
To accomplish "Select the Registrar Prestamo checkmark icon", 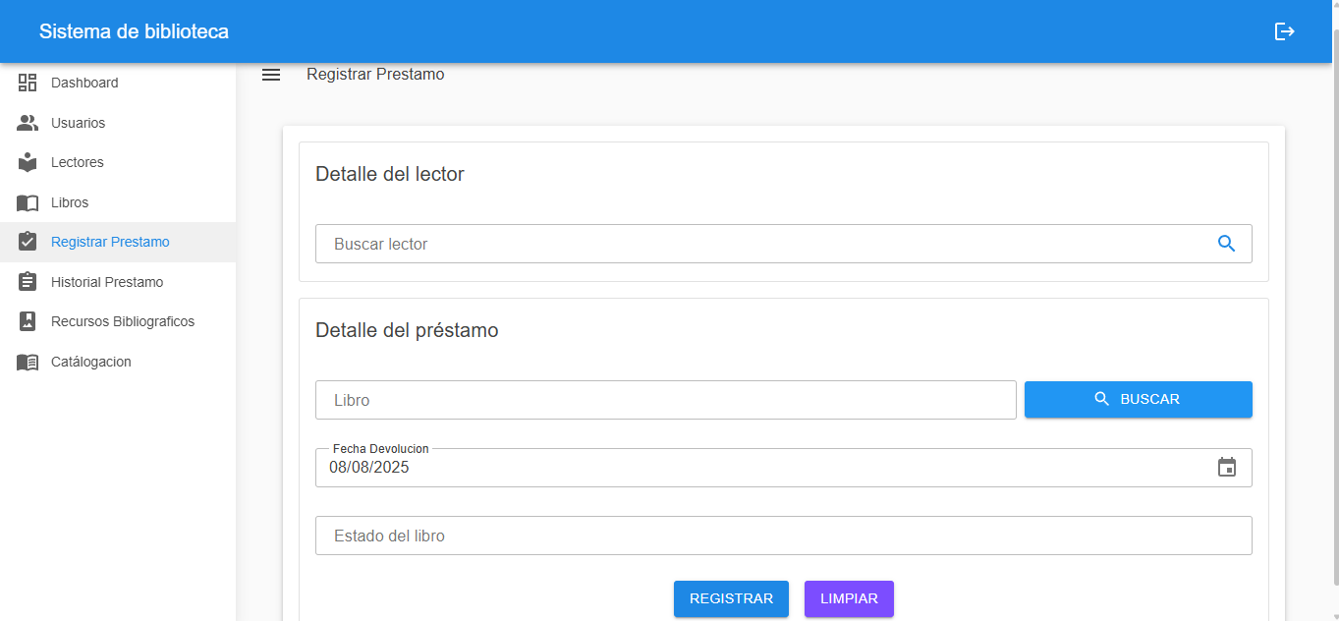I will 27,242.
